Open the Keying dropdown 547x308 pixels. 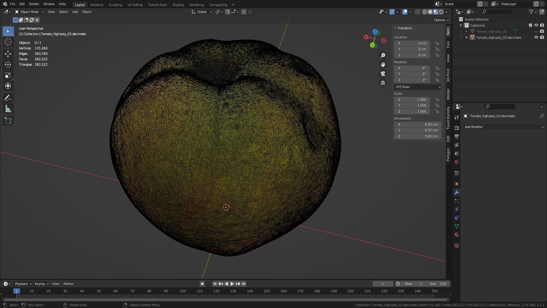click(x=41, y=284)
